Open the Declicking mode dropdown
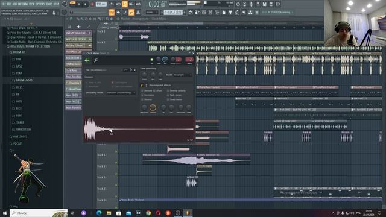Screen dimensions: 386x217 pos(121,93)
